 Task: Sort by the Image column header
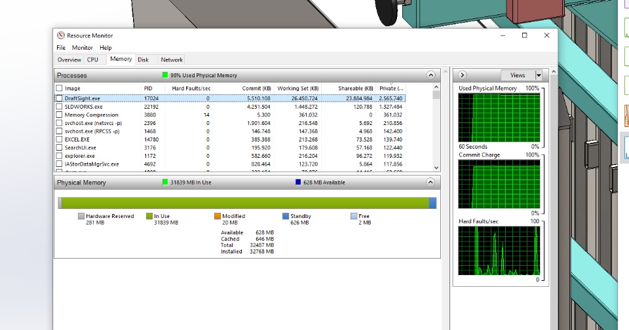click(73, 88)
